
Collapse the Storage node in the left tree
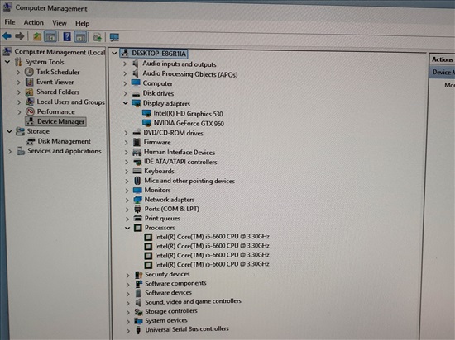pyautogui.click(x=9, y=131)
